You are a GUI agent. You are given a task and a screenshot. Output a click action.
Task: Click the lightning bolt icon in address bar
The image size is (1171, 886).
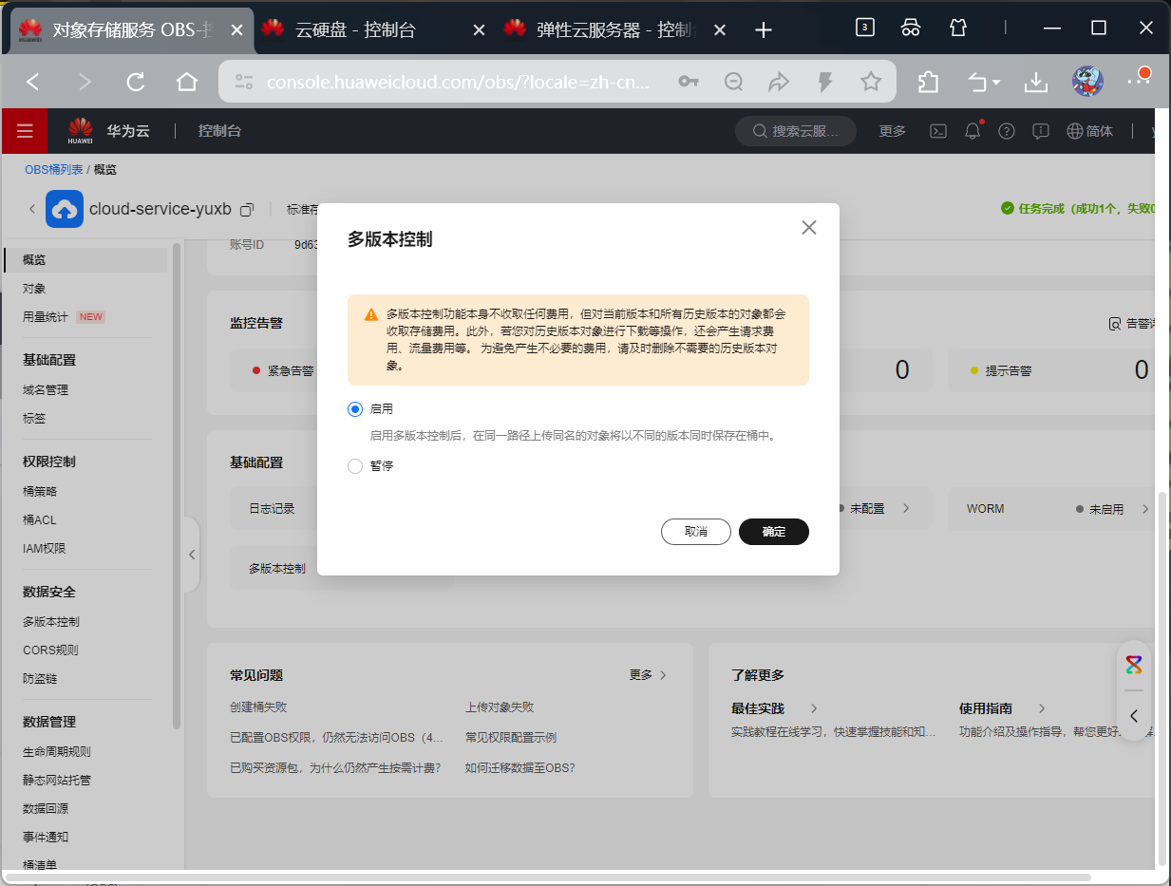point(825,83)
